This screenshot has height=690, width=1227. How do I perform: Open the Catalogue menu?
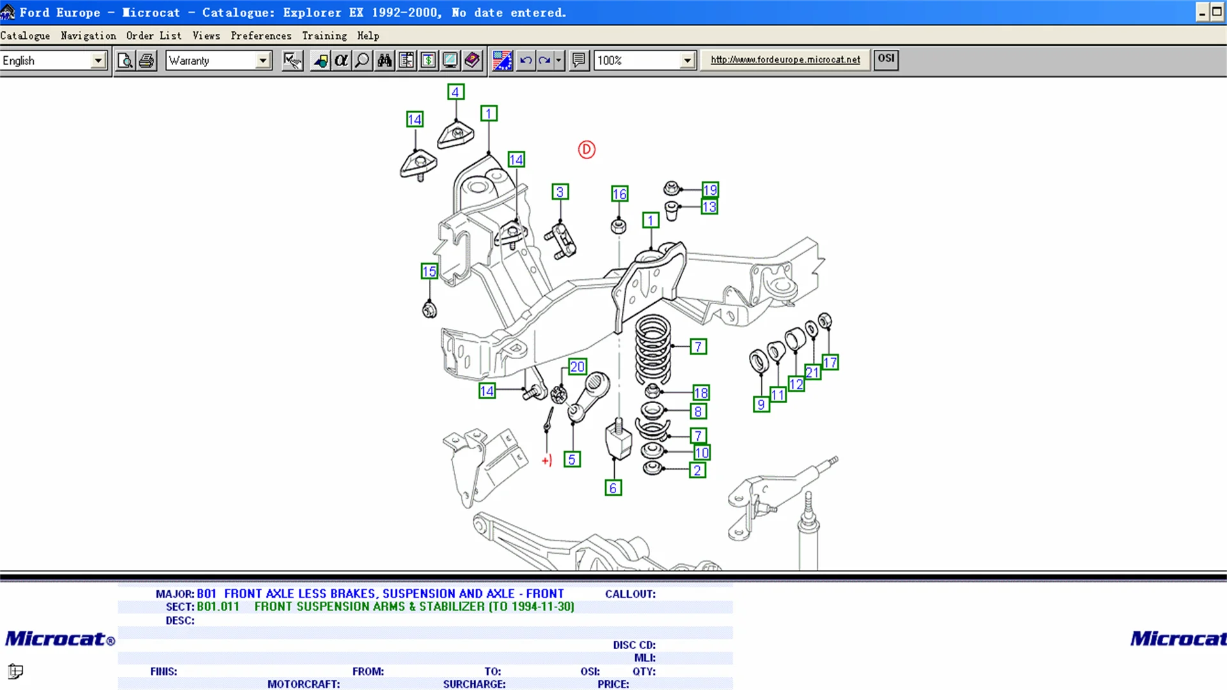[x=25, y=36]
